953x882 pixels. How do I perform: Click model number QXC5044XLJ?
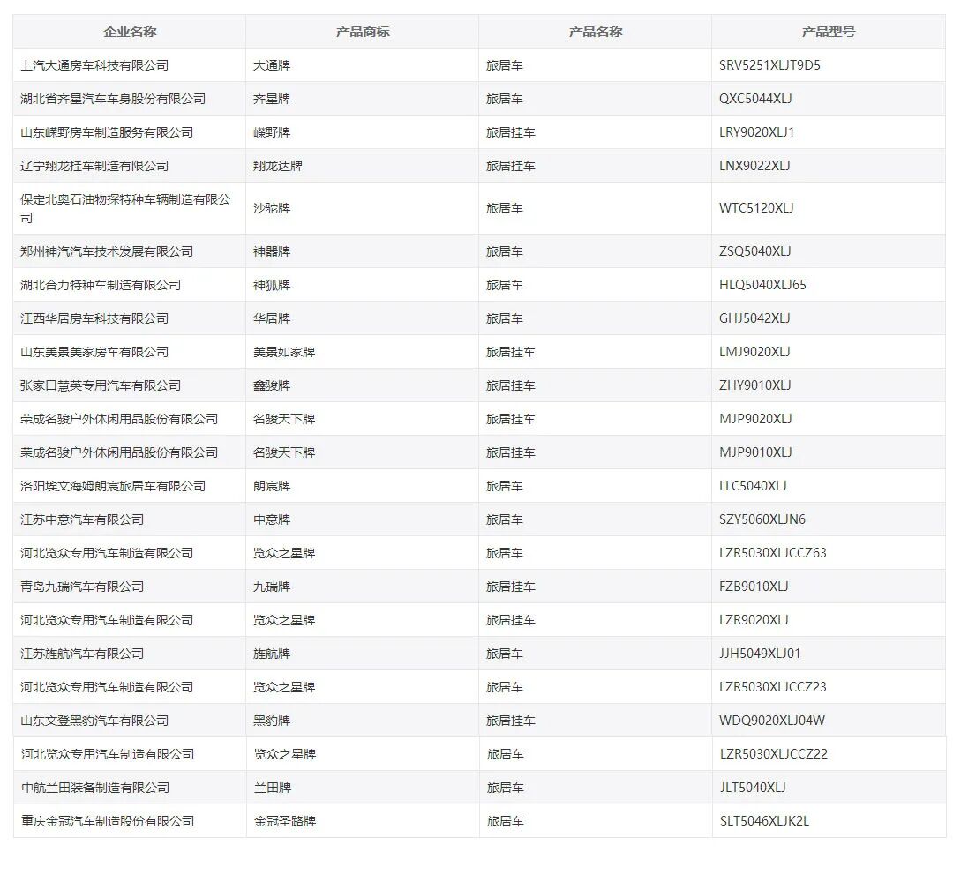click(x=755, y=99)
